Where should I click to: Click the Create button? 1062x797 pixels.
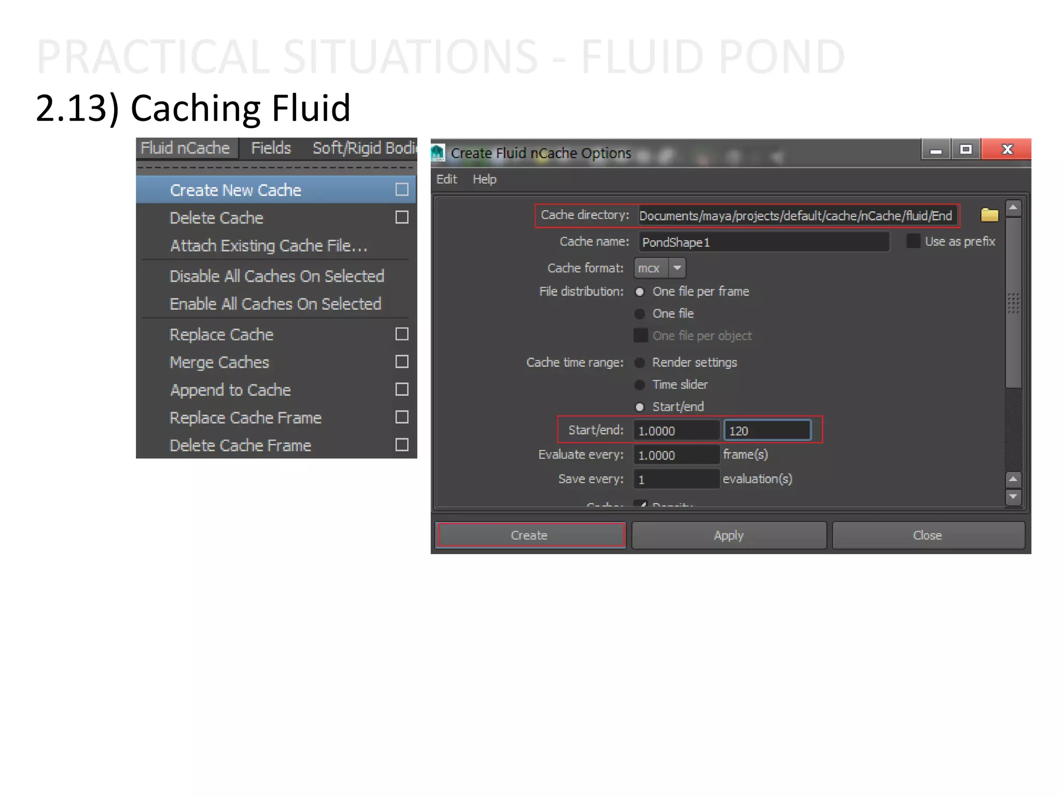[x=531, y=535]
